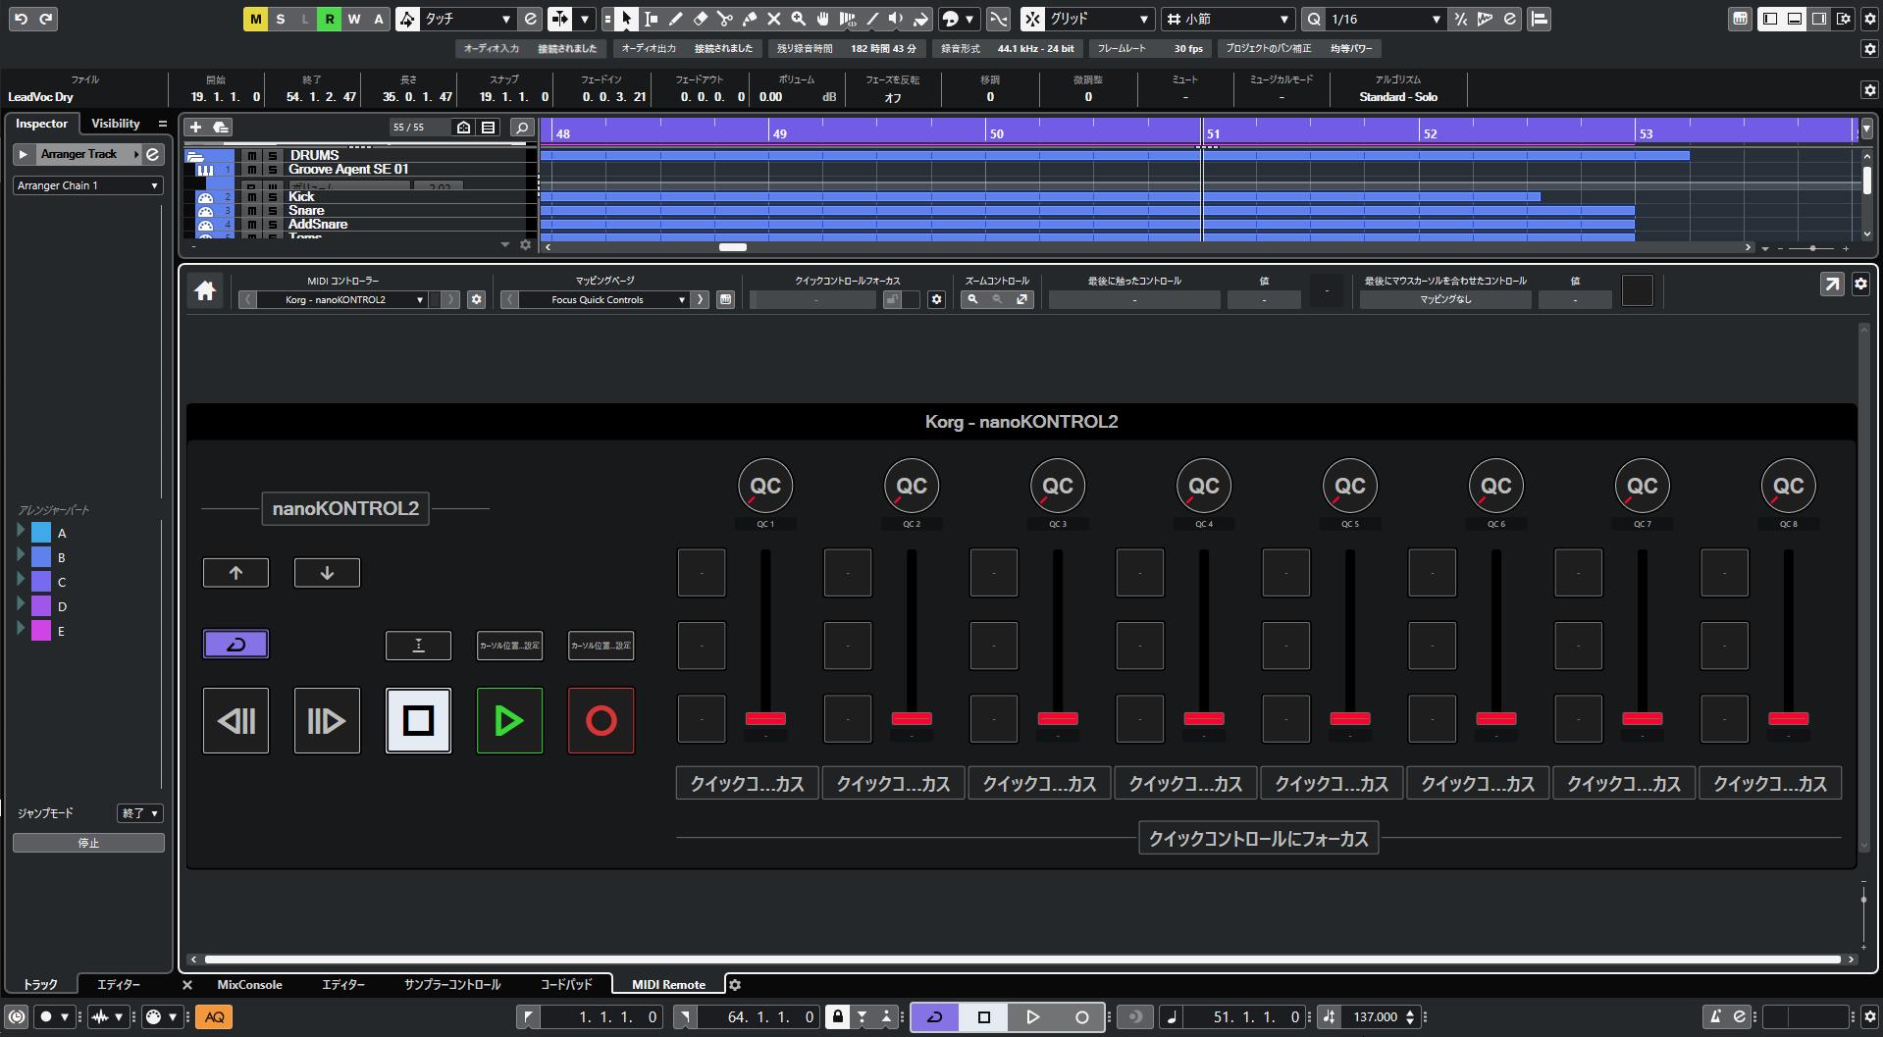Viewport: 1883px width, 1037px height.
Task: Open the scripting tools icon in mapping page
Action: click(x=725, y=299)
